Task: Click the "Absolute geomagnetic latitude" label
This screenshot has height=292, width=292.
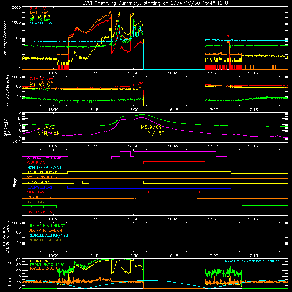Action: (x=252, y=261)
